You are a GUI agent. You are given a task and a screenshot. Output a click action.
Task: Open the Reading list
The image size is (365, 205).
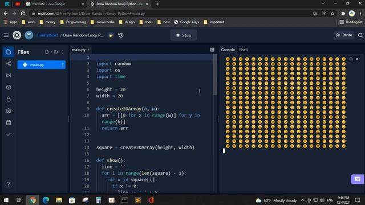coord(351,22)
